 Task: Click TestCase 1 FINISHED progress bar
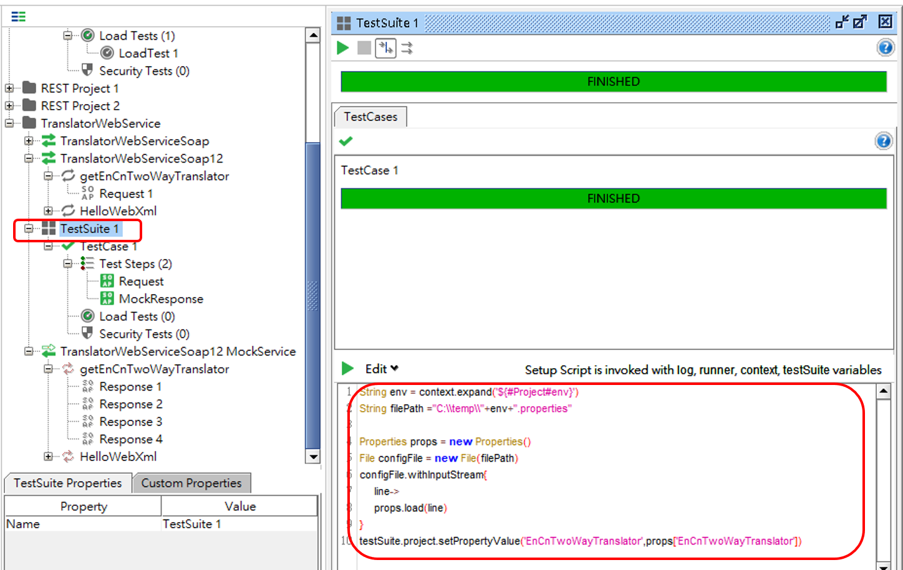point(613,199)
